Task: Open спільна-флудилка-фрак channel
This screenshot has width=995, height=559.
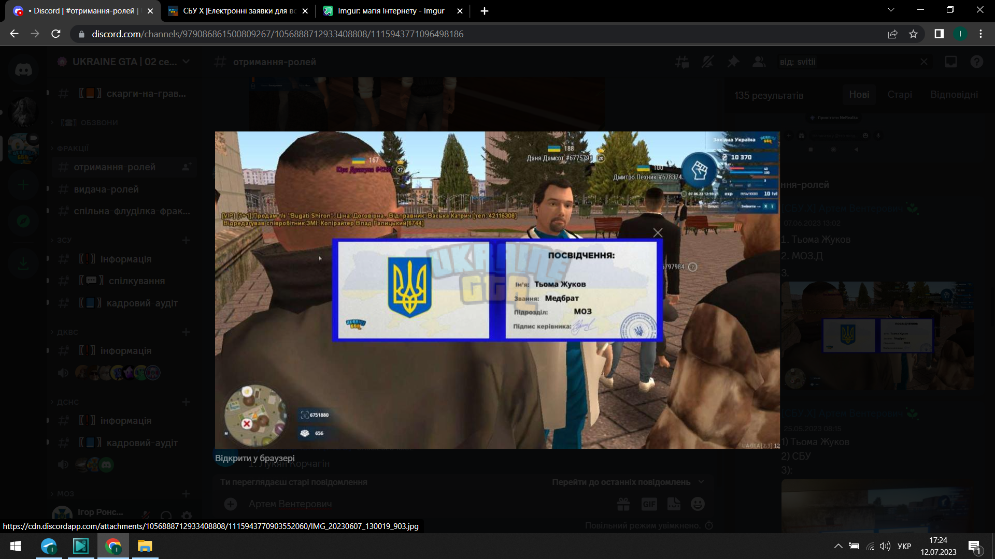Action: (123, 211)
